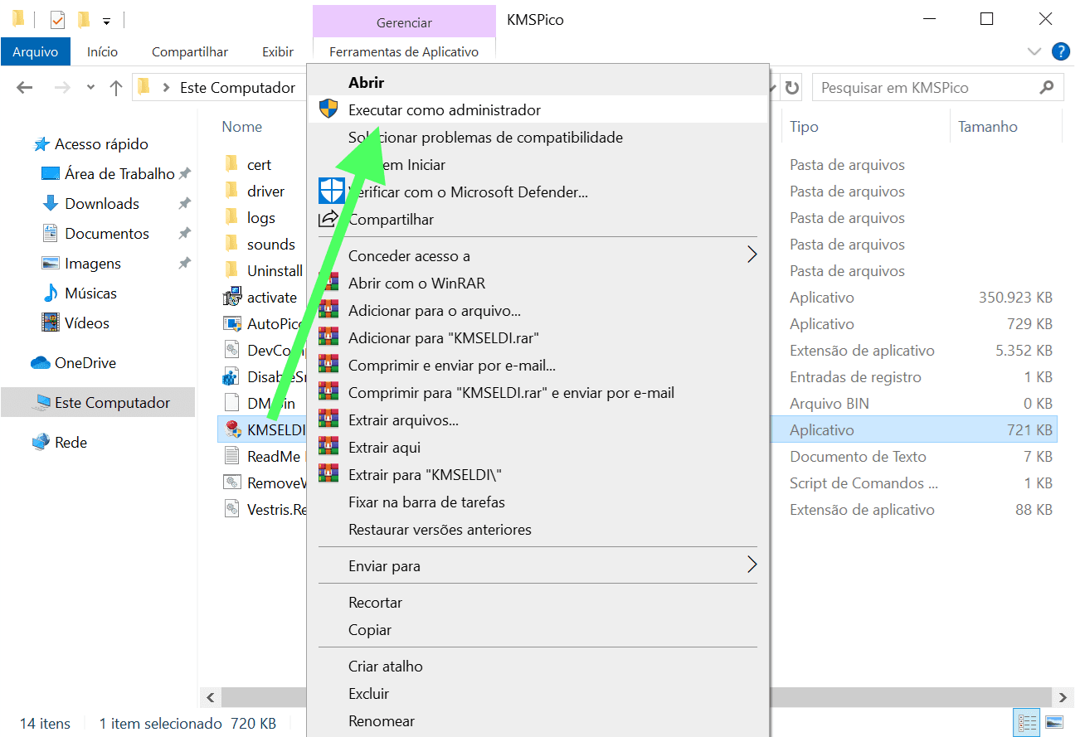
Task: Select the KMSELDI application icon
Action: point(235,429)
